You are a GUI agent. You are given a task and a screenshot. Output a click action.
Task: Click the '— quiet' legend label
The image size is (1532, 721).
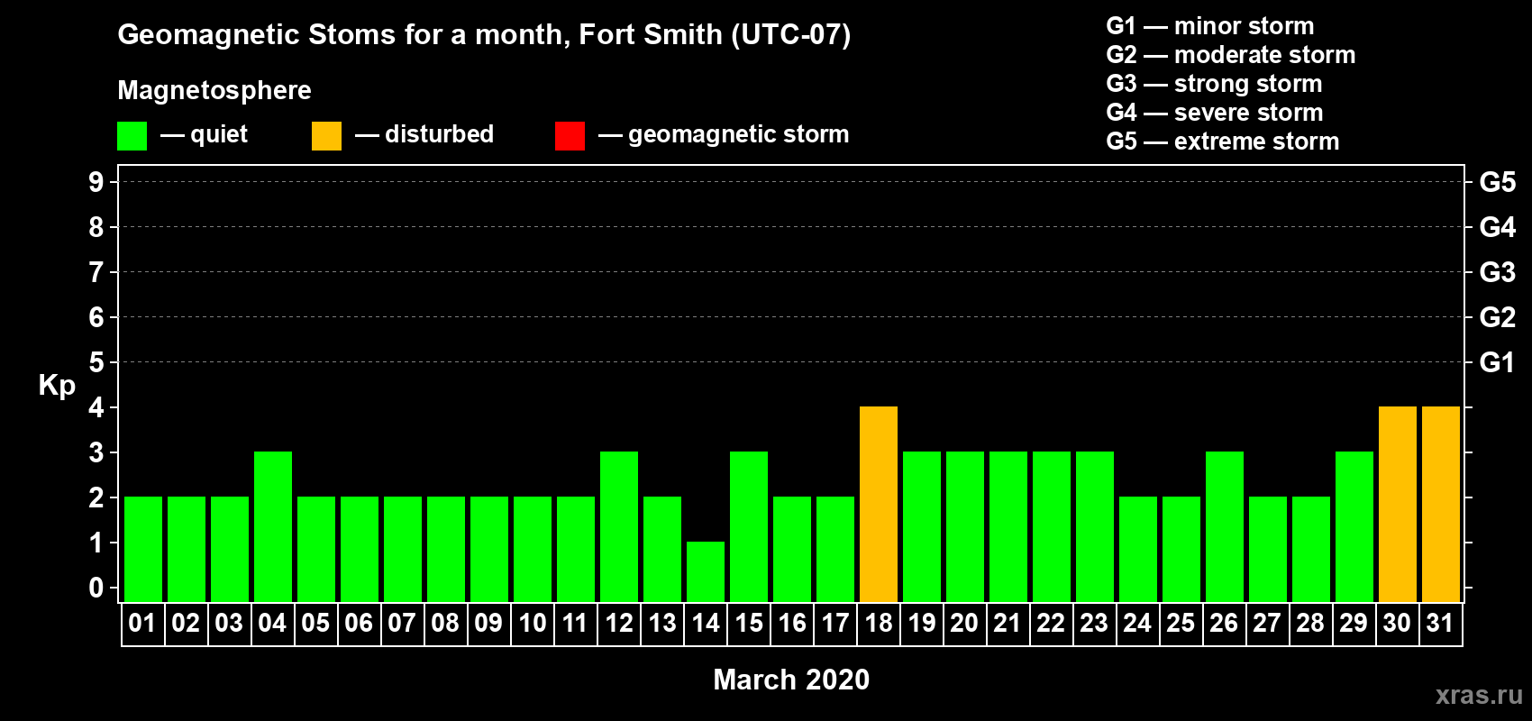(205, 134)
